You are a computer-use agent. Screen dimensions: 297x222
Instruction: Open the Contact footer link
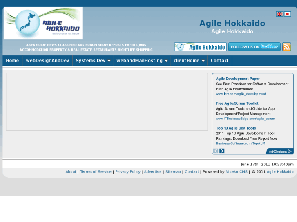(x=192, y=172)
